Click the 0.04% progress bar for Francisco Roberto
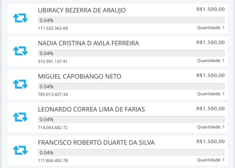Viewport: 235px width, 168px height. point(131,153)
